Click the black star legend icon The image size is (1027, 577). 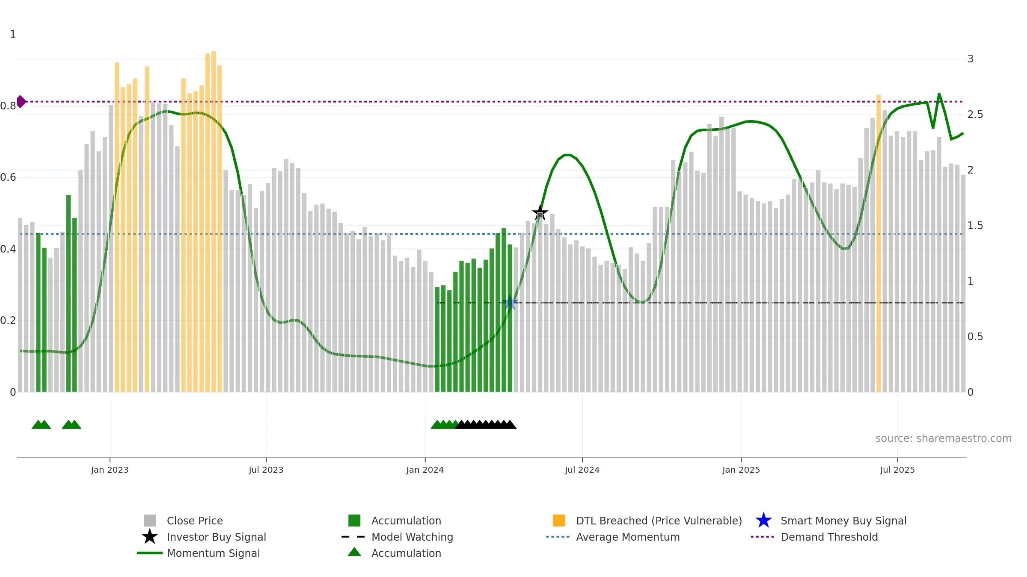tap(150, 536)
